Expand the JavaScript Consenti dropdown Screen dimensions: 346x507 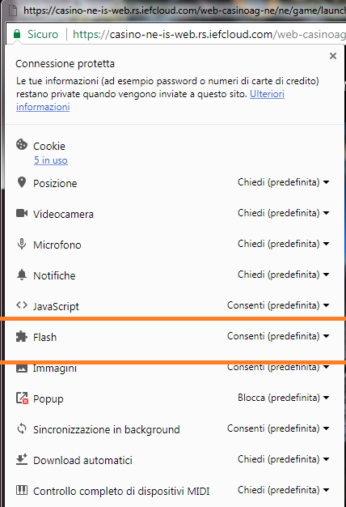pyautogui.click(x=278, y=305)
